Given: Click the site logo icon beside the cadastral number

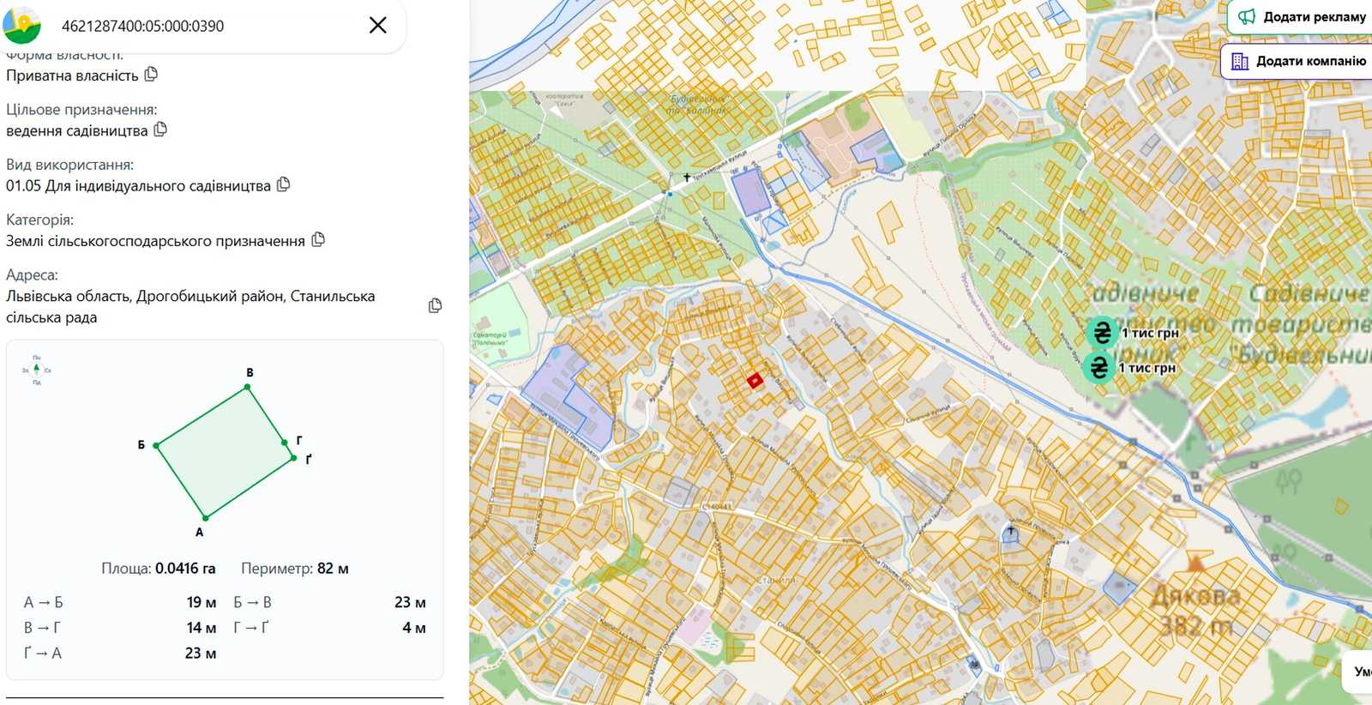Looking at the screenshot, I should point(21,26).
